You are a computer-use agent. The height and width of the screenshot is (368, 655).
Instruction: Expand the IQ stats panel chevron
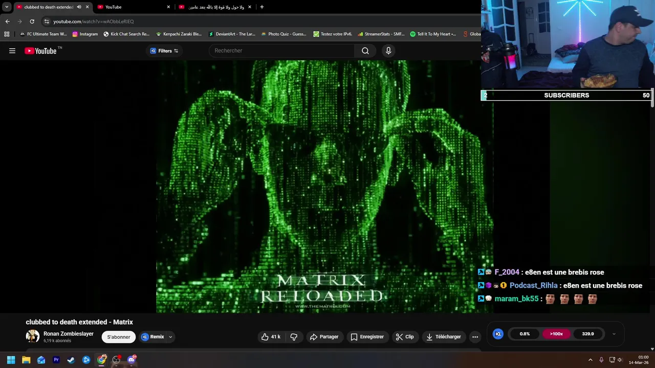tap(614, 334)
